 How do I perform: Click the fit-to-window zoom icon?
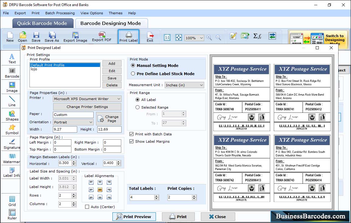[179, 37]
